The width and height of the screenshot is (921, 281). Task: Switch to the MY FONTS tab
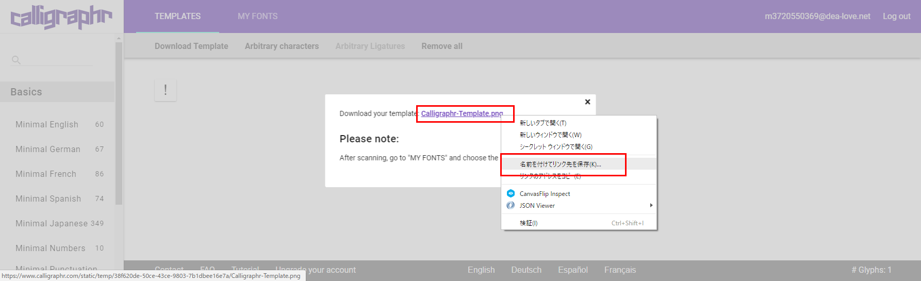(x=257, y=16)
